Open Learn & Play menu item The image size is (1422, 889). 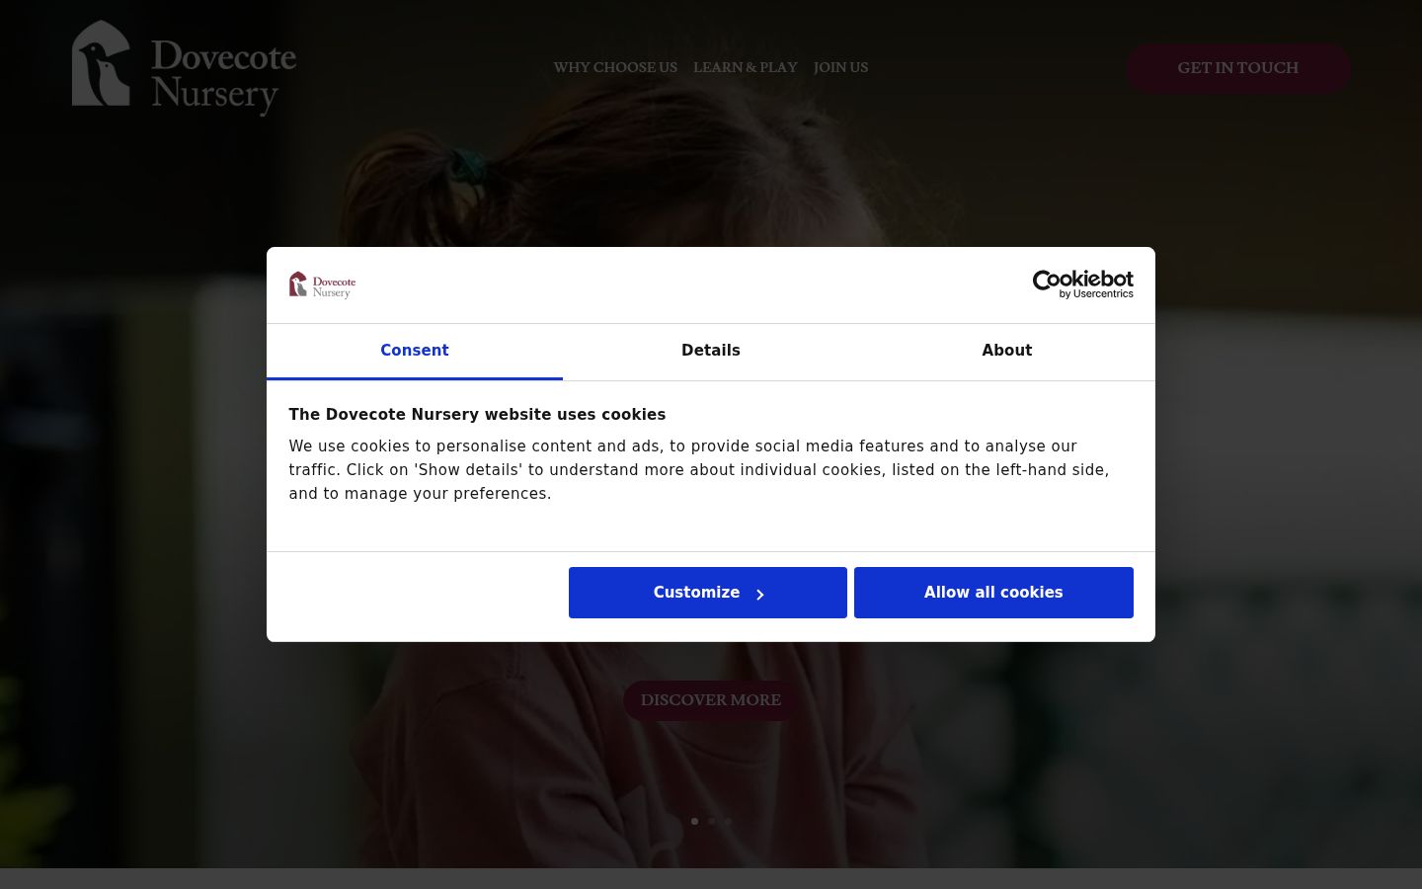(x=746, y=67)
